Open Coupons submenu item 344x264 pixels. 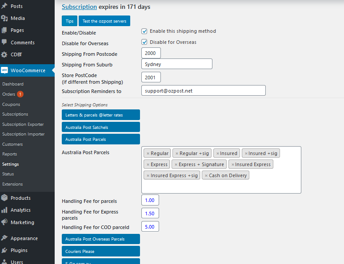tap(11, 105)
